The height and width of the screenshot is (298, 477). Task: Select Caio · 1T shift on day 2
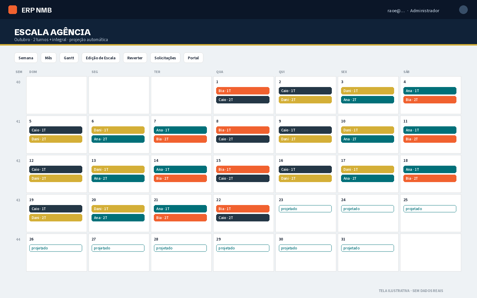305,91
